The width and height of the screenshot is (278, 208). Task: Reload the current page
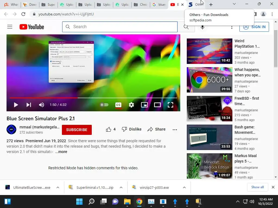tap(23, 14)
